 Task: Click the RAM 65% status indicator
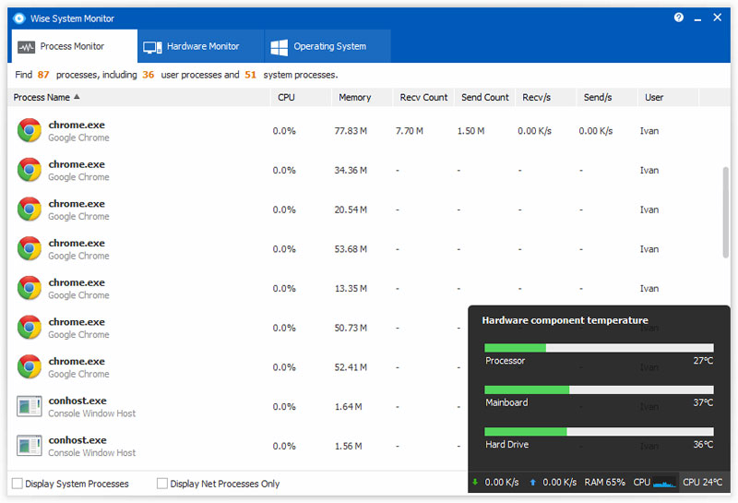pos(604,483)
